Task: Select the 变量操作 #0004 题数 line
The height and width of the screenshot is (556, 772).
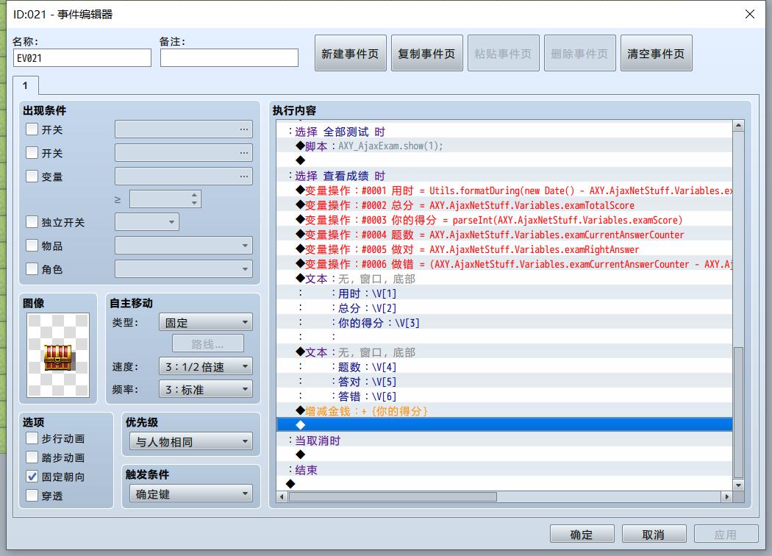Action: point(504,235)
